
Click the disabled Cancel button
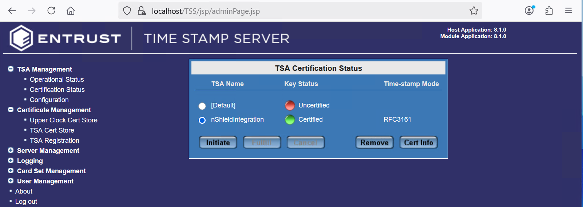click(306, 142)
